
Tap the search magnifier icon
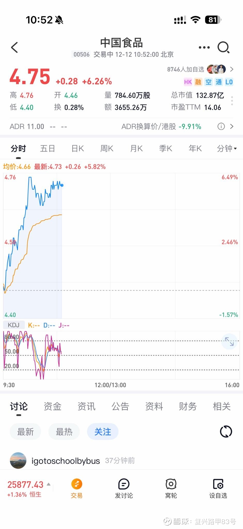223,48
